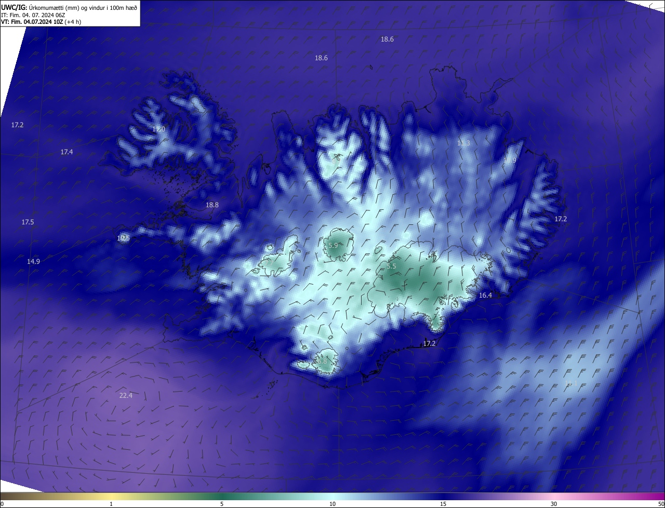665x508 pixels.
Task: Click the colorbar tick label 10
Action: click(x=332, y=504)
